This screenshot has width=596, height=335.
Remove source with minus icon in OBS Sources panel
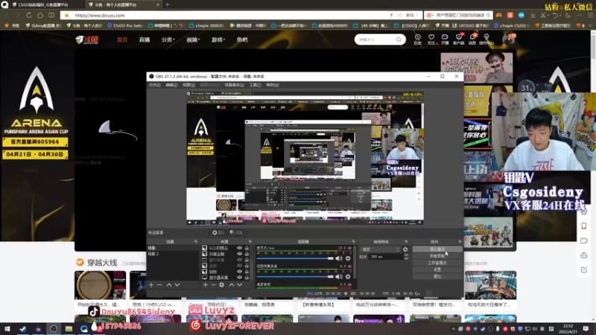(213, 285)
